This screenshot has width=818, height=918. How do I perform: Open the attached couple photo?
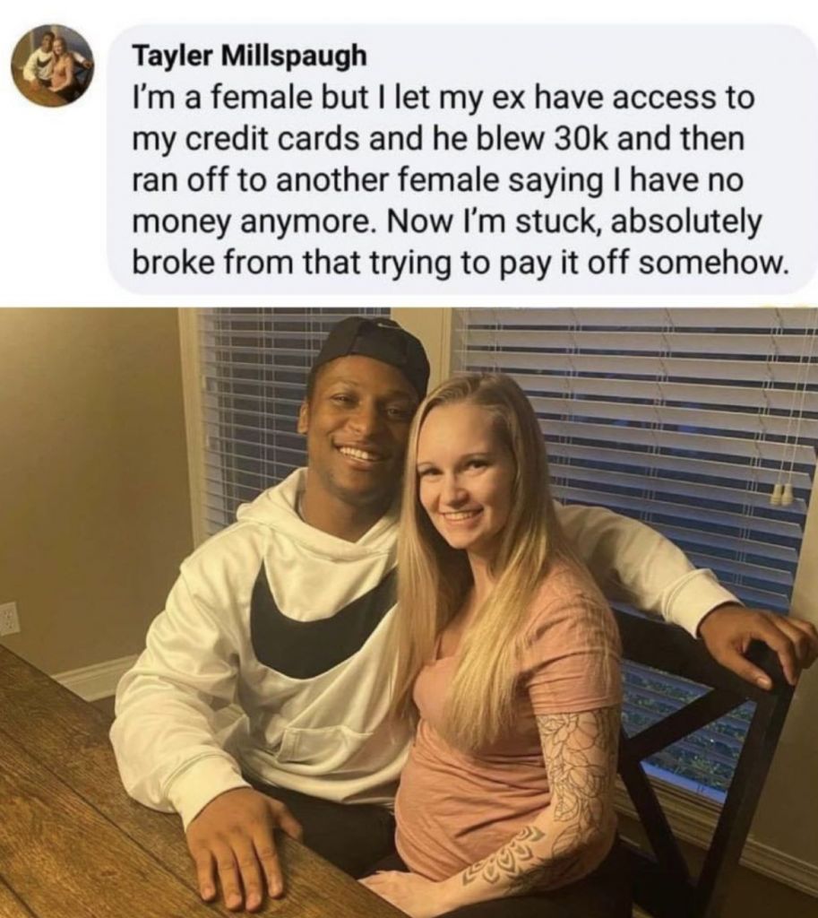click(409, 612)
